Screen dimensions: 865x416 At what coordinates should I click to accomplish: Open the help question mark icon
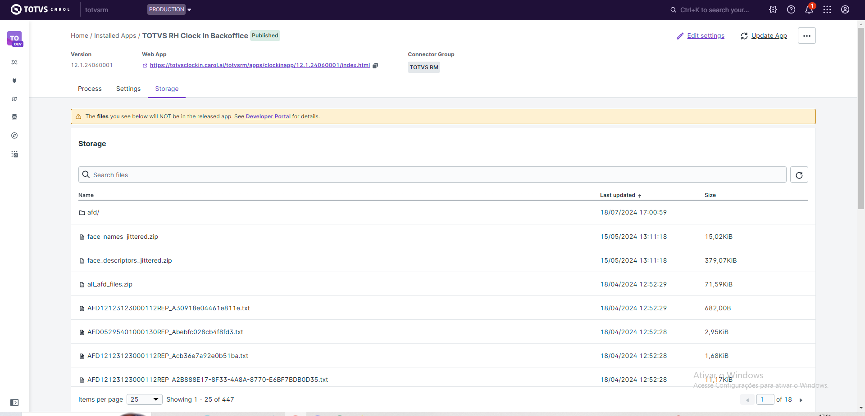[791, 9]
